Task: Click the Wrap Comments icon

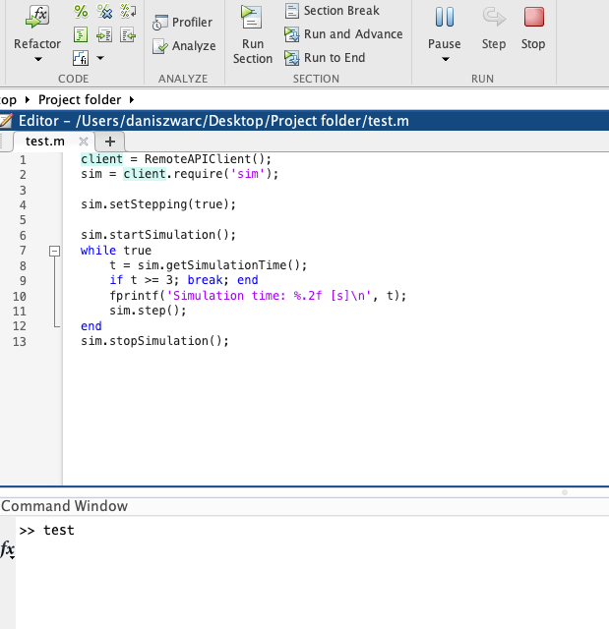Action: pos(128,11)
